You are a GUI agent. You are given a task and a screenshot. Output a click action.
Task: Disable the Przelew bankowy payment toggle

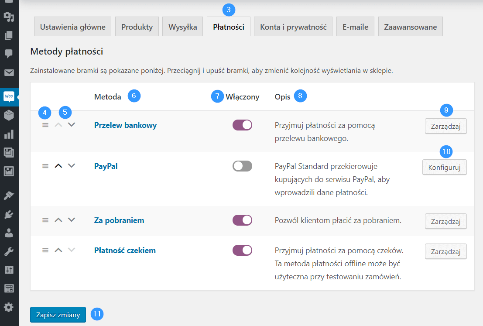[242, 125]
